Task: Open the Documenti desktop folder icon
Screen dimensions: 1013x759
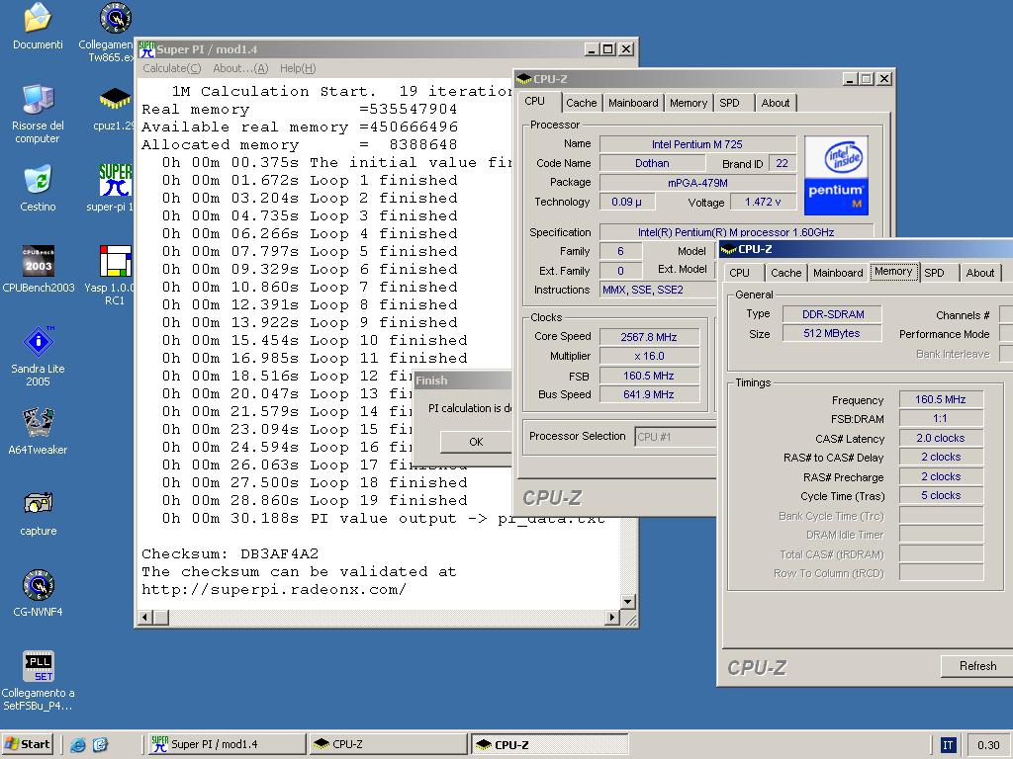Action: [x=38, y=18]
